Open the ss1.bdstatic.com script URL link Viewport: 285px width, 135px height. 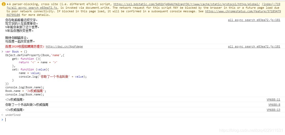pos(187,4)
